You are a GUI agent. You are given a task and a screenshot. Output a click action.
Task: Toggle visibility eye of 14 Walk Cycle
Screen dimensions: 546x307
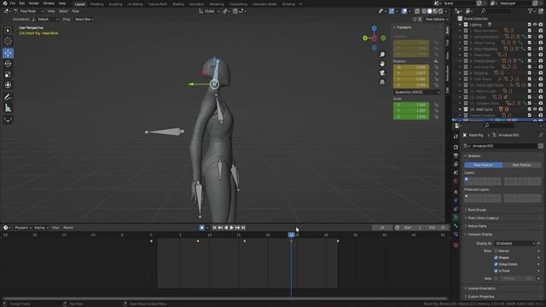tap(535, 109)
